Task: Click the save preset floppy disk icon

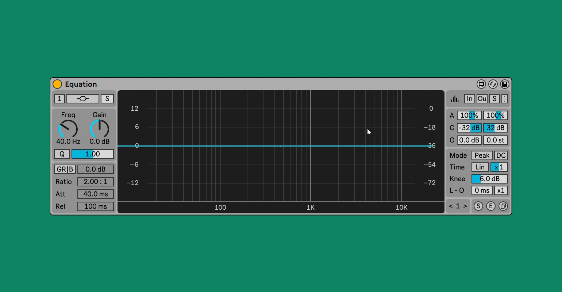Action: coord(504,84)
